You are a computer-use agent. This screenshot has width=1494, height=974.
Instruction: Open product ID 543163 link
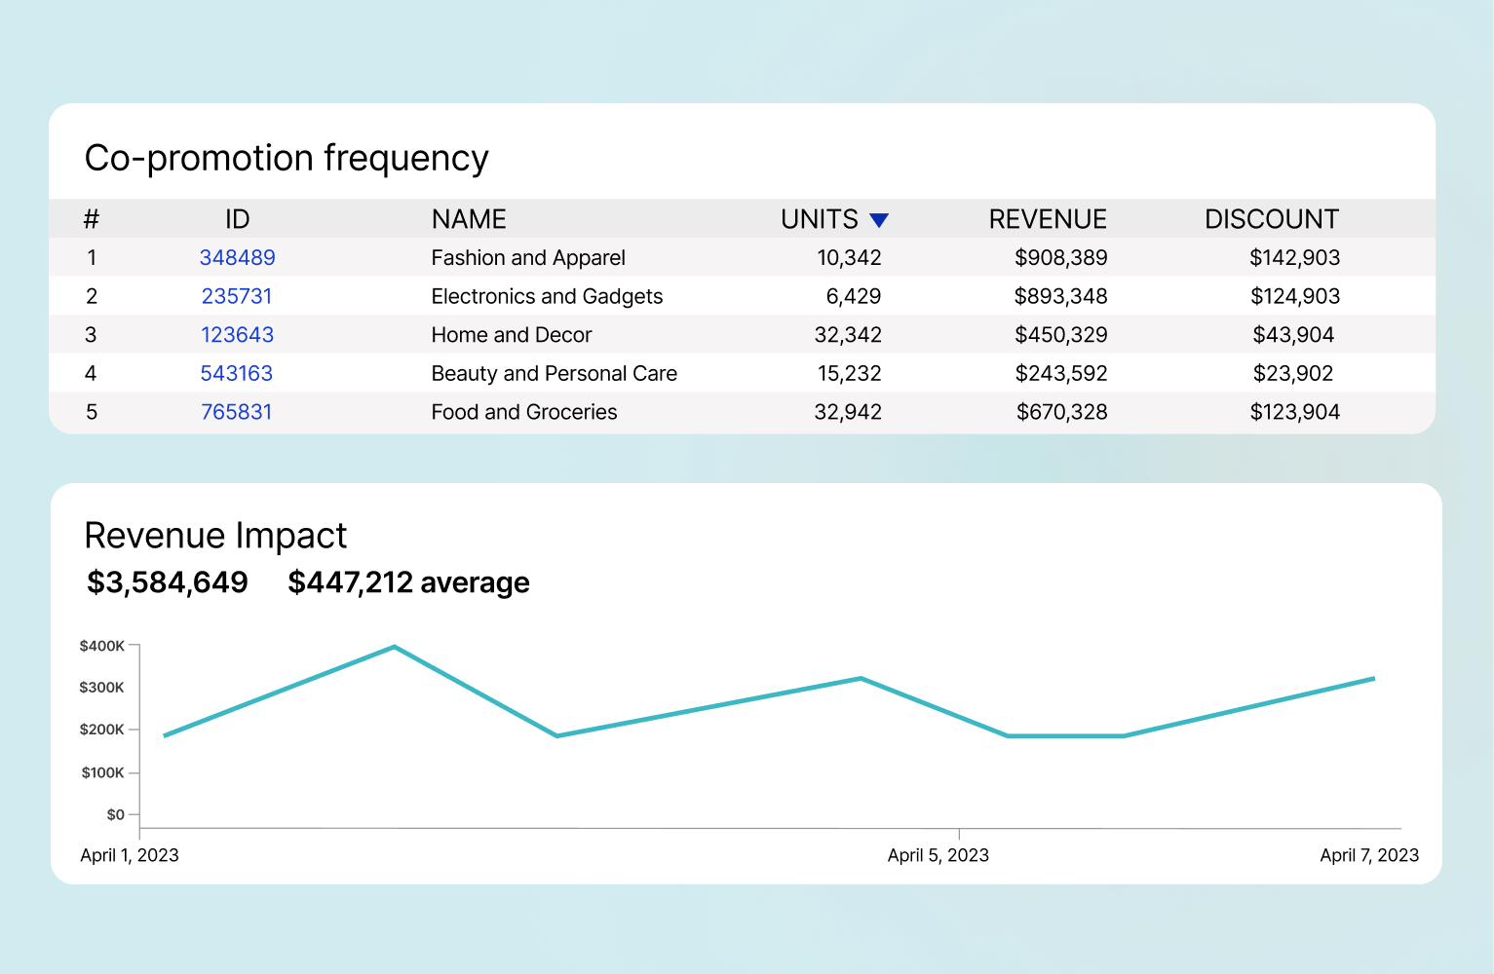(237, 373)
